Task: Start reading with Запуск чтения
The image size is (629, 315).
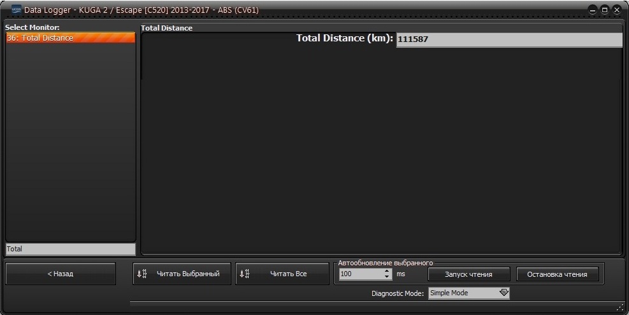Action: (468, 274)
